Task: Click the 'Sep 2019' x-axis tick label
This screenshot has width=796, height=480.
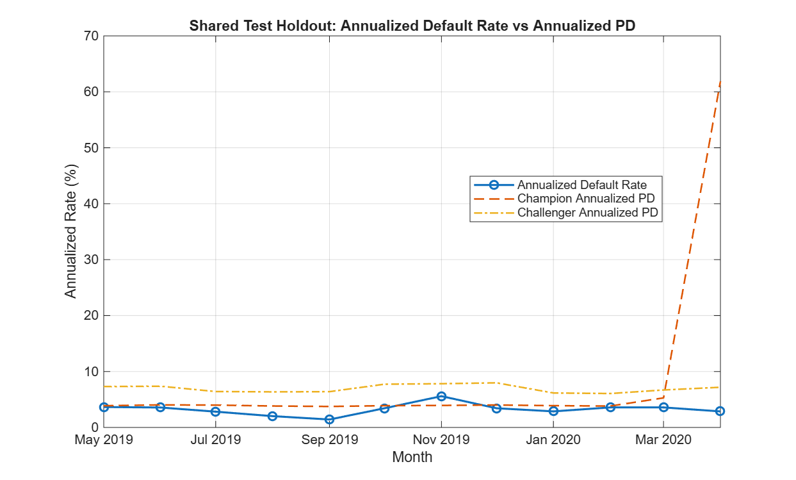Action: 329,440
